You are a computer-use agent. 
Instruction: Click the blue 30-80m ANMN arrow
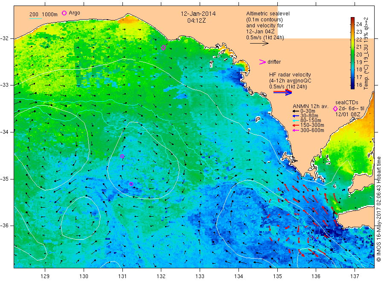coord(296,116)
